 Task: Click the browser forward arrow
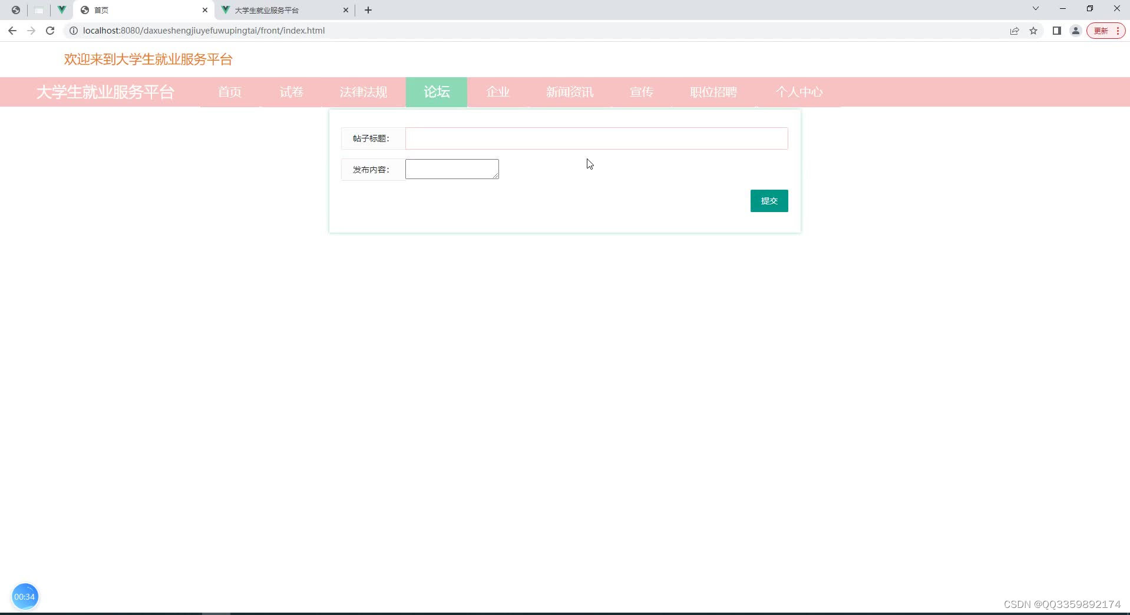click(x=31, y=31)
